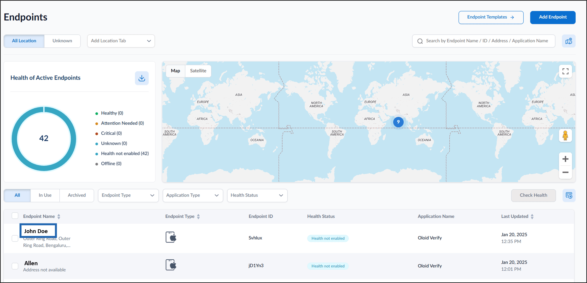Show the In Use endpoints tab
This screenshot has height=283, width=587.
45,195
